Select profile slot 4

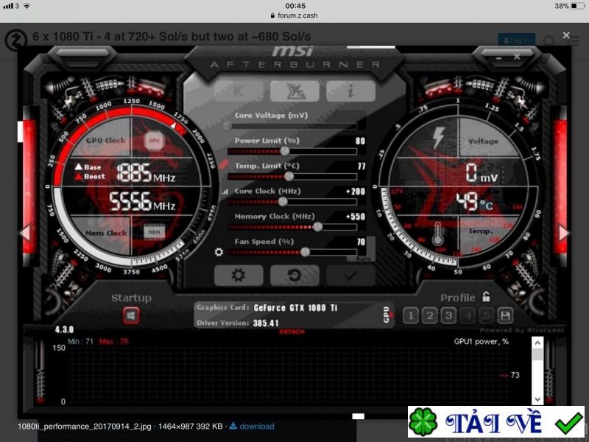pos(468,316)
